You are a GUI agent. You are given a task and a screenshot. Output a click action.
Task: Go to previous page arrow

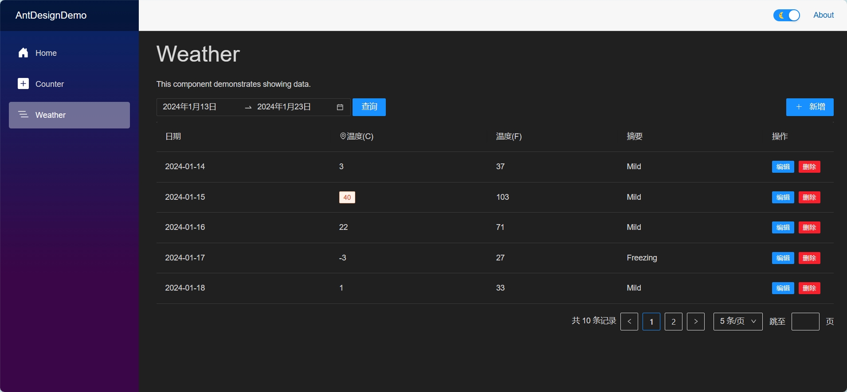coord(629,322)
